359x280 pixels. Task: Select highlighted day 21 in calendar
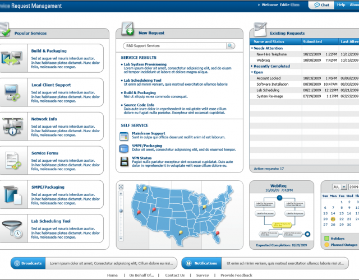[333, 219]
